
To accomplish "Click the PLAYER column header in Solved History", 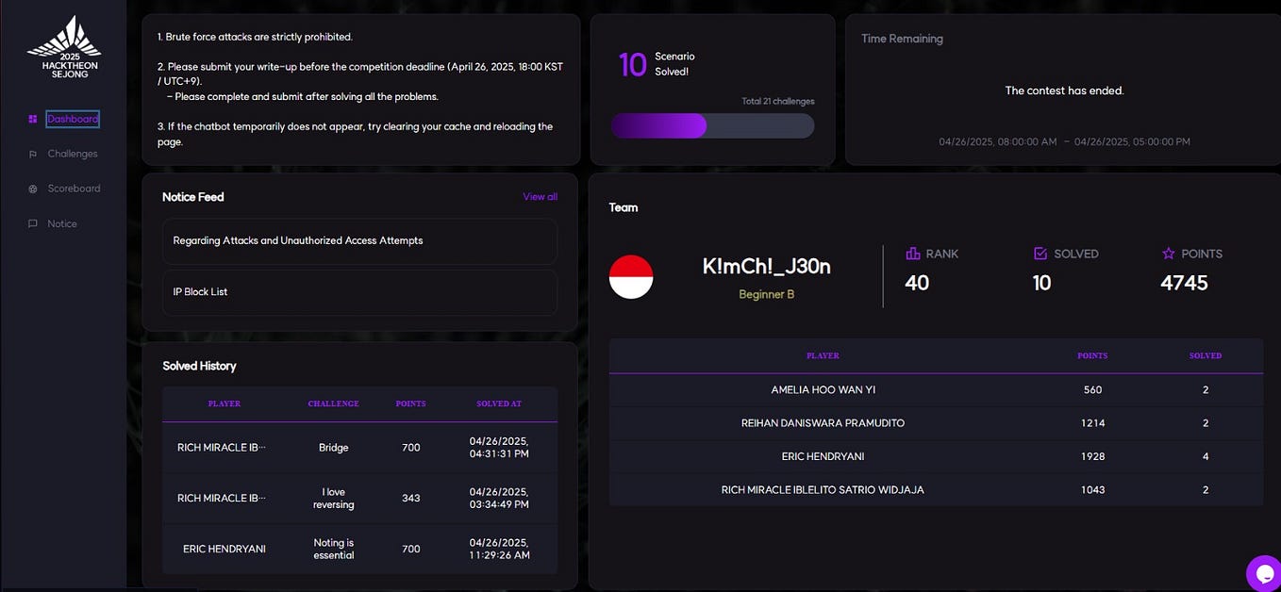I will coord(224,403).
